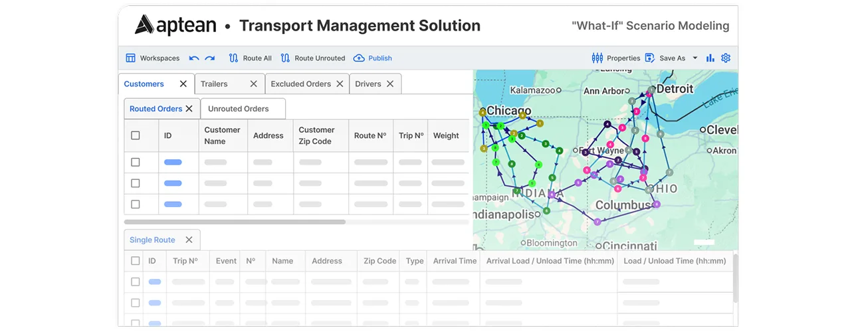Click the Route Unrouted button text
854x332 pixels.
tap(320, 58)
